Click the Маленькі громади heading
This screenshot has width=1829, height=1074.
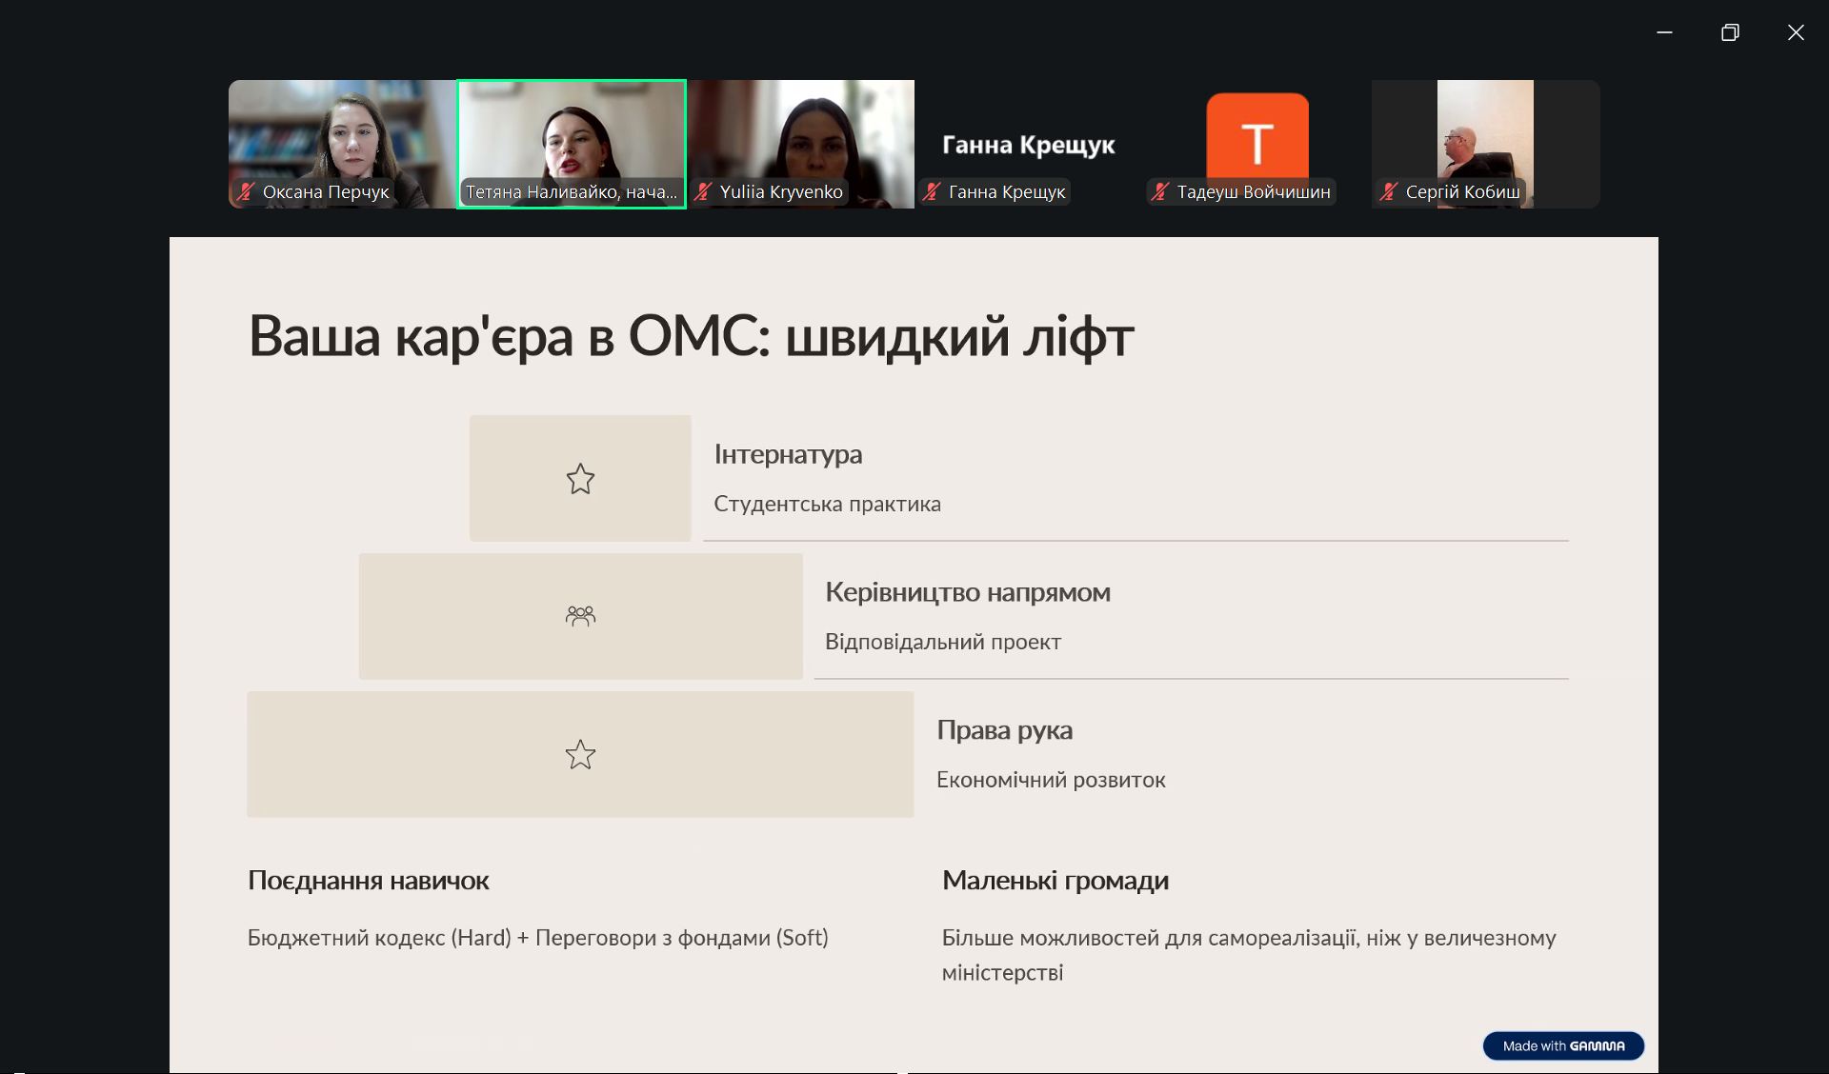[x=1055, y=880]
